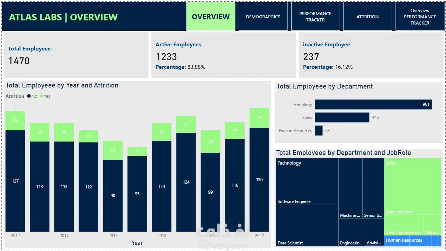446x251 pixels.
Task: Go to the ATTRITION page
Action: pos(367,17)
